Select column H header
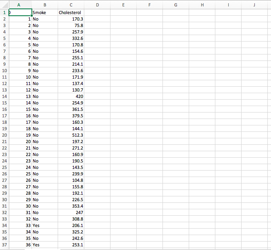This screenshot has width=271, height=250. click(202, 5)
